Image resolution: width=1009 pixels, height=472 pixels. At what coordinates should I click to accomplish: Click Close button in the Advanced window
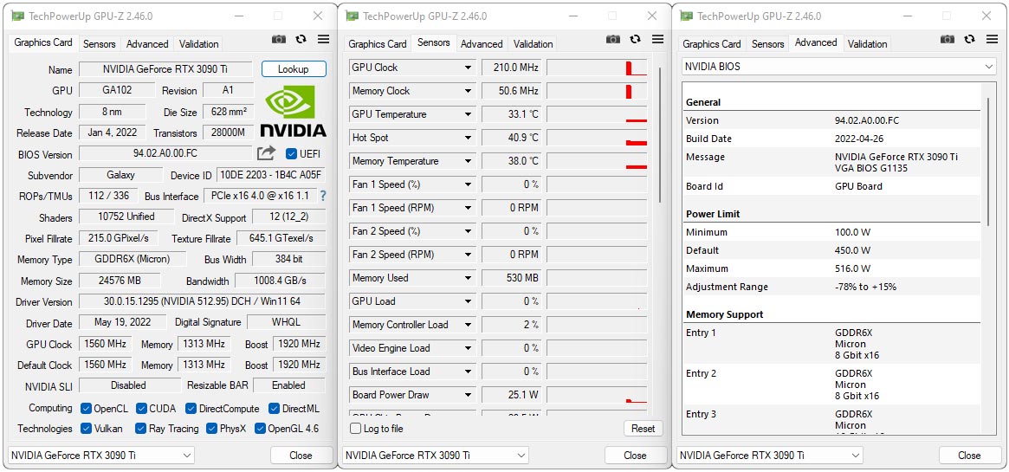(x=969, y=456)
